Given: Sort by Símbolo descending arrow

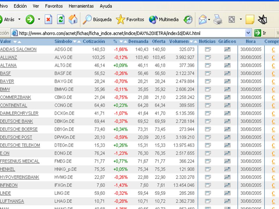Looking at the screenshot, I should 75,42.
